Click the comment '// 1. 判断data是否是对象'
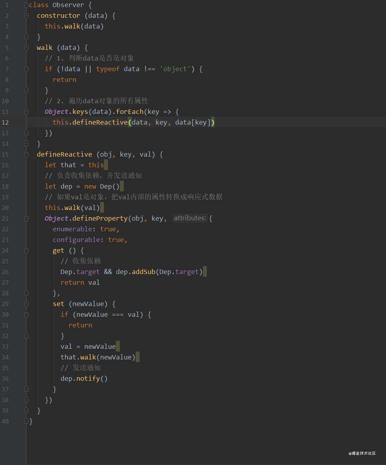 pyautogui.click(x=89, y=58)
